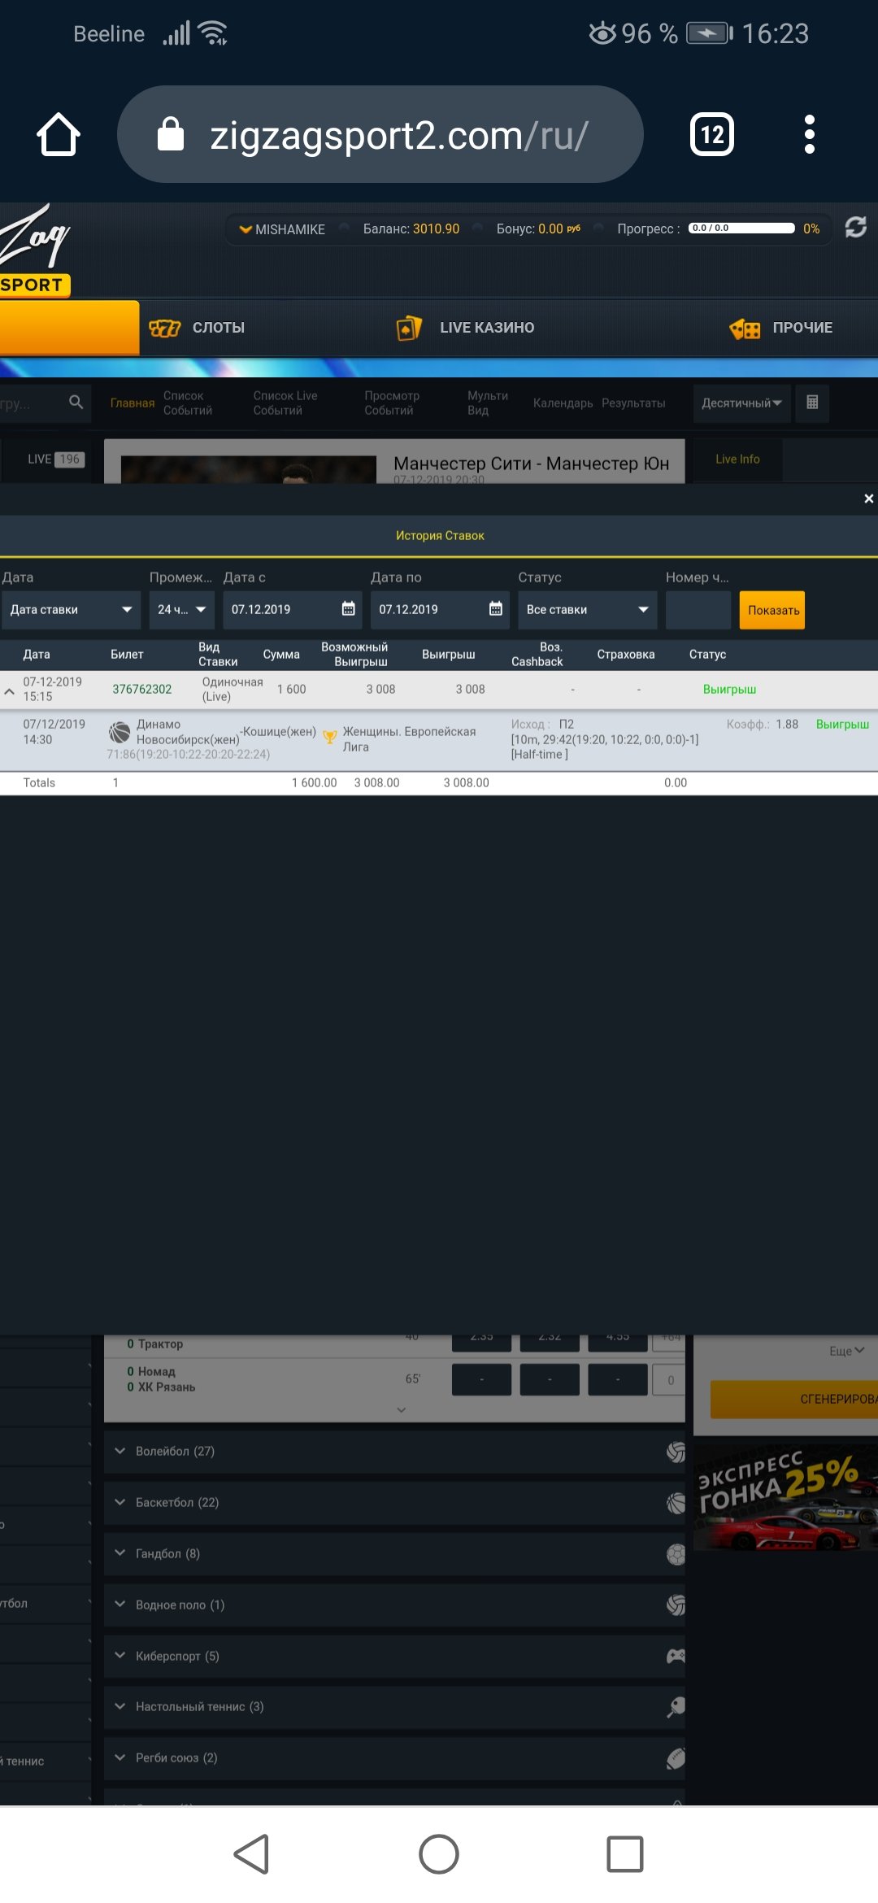Click the bonus progress bar
This screenshot has height=1903, width=878.
pos(741,229)
